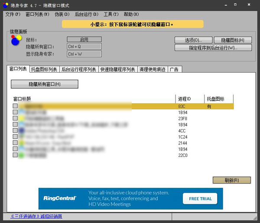Screen dimensions: 260x223
Task: Click the 隐藏所有窗口(H) button
Action: (45, 84)
